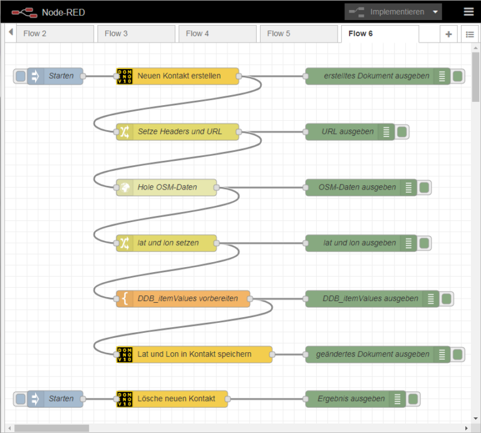Click the debug list icon on geändertes Dokument ausgeben
481x433 pixels.
point(442,355)
